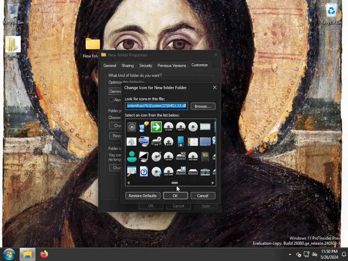Pick the unknown disc with question mark icon

(156, 172)
